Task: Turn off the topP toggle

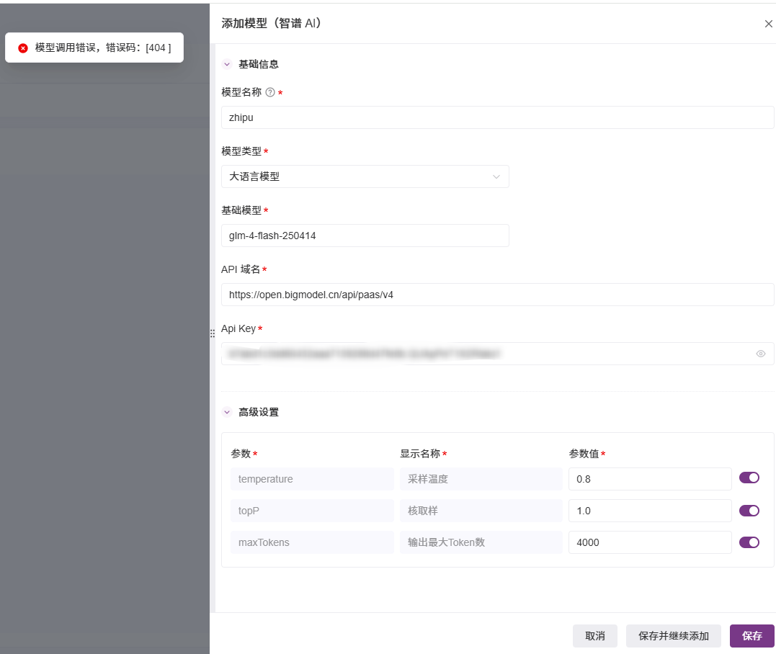Action: coord(749,511)
